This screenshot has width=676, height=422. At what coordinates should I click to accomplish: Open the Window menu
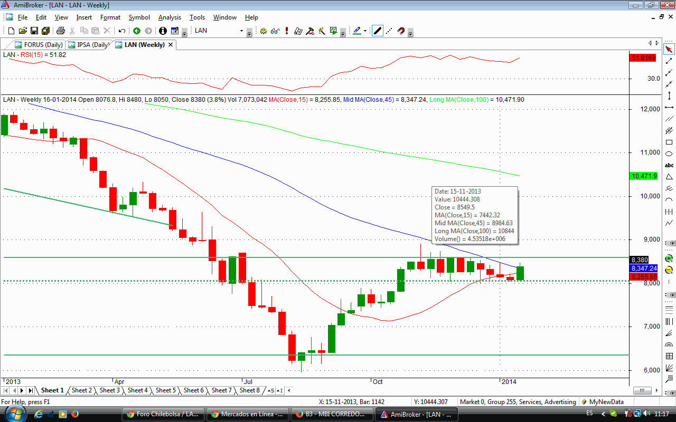225,17
